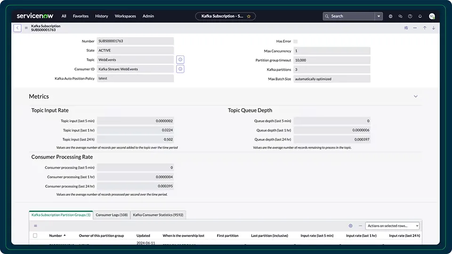Image resolution: width=452 pixels, height=254 pixels.
Task: Toggle the Has Error checkbox
Action: pos(296,41)
